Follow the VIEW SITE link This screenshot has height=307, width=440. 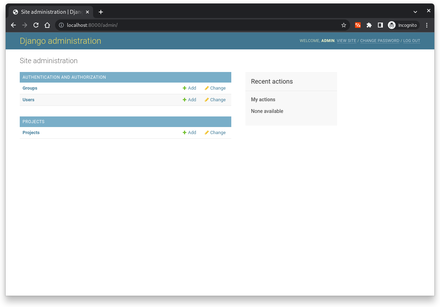(x=347, y=41)
